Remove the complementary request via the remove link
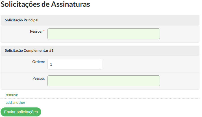 coord(12,95)
